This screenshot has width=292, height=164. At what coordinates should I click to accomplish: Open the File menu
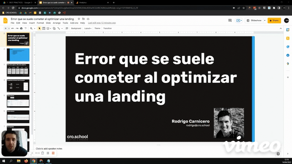pos(12,23)
